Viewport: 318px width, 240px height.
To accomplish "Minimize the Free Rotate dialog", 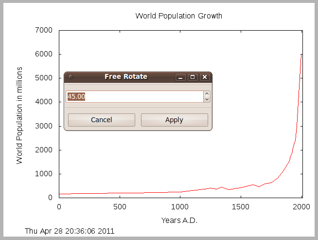I will (180, 77).
